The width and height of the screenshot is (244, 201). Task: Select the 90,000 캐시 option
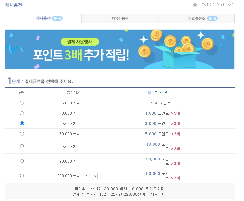(x=22, y=161)
